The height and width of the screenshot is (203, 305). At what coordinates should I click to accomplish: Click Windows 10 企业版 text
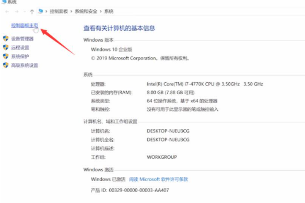point(111,49)
